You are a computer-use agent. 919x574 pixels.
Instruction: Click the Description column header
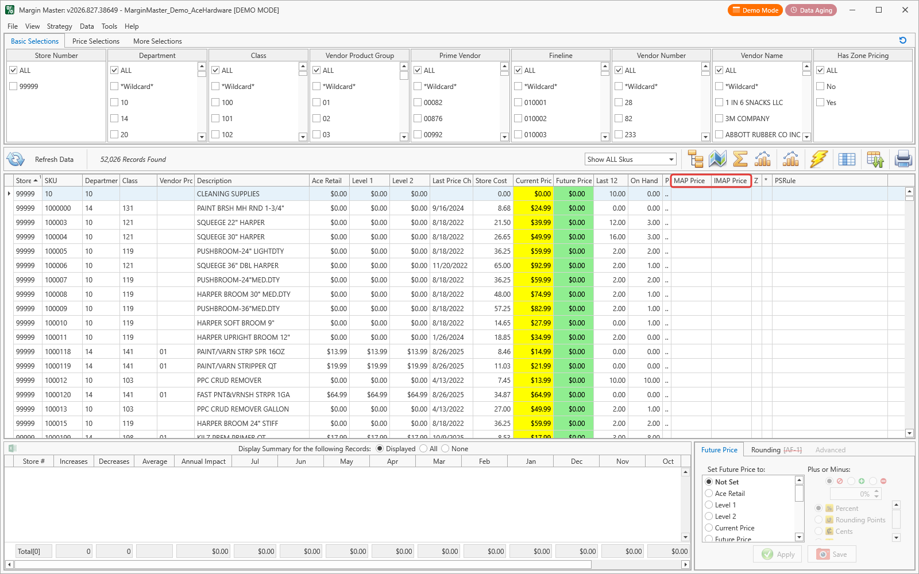252,180
